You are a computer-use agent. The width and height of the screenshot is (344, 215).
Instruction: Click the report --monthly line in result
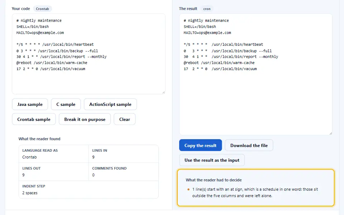[231, 57]
